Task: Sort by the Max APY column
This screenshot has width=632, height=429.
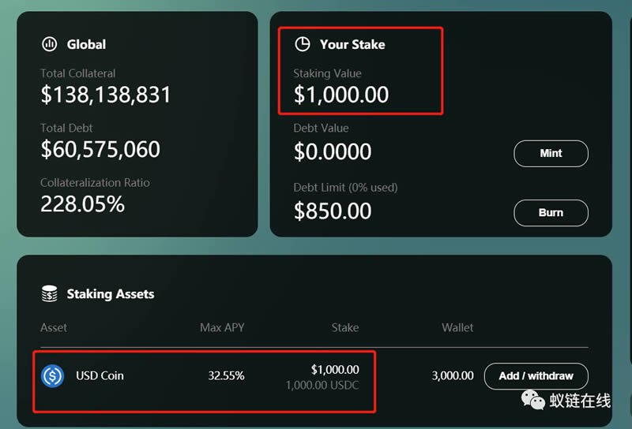Action: tap(222, 327)
